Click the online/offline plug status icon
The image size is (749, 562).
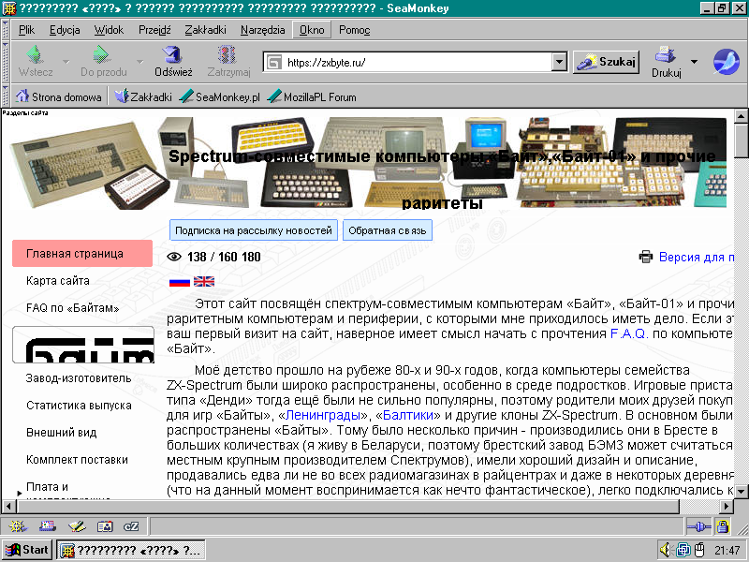tap(698, 527)
